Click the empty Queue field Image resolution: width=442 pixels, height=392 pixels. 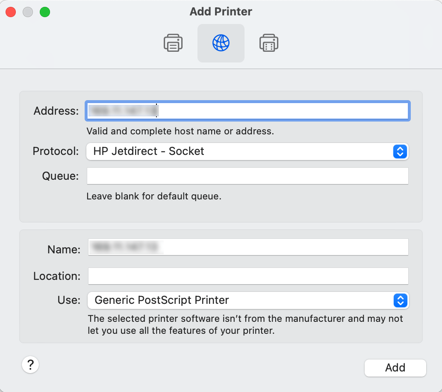pyautogui.click(x=248, y=175)
